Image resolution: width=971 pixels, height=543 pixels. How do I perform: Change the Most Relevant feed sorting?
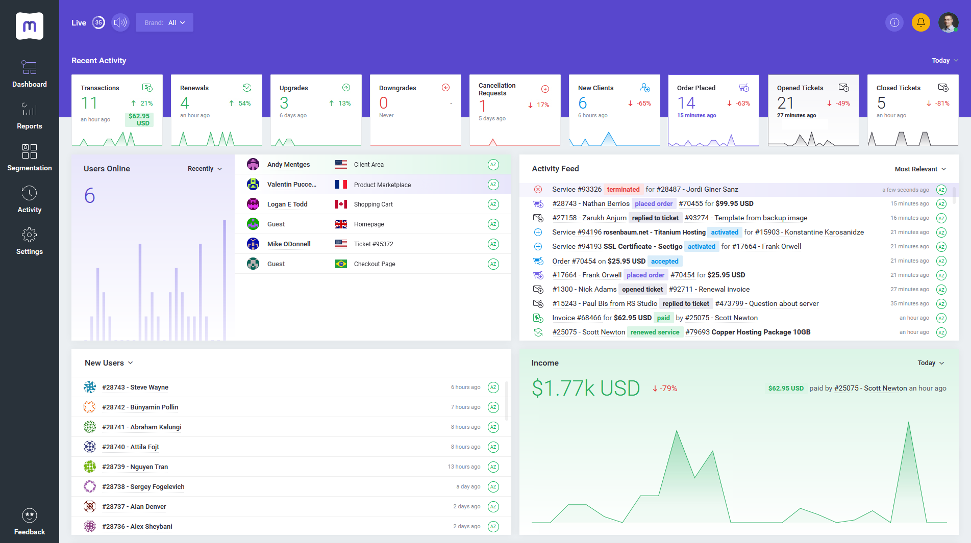pyautogui.click(x=920, y=169)
